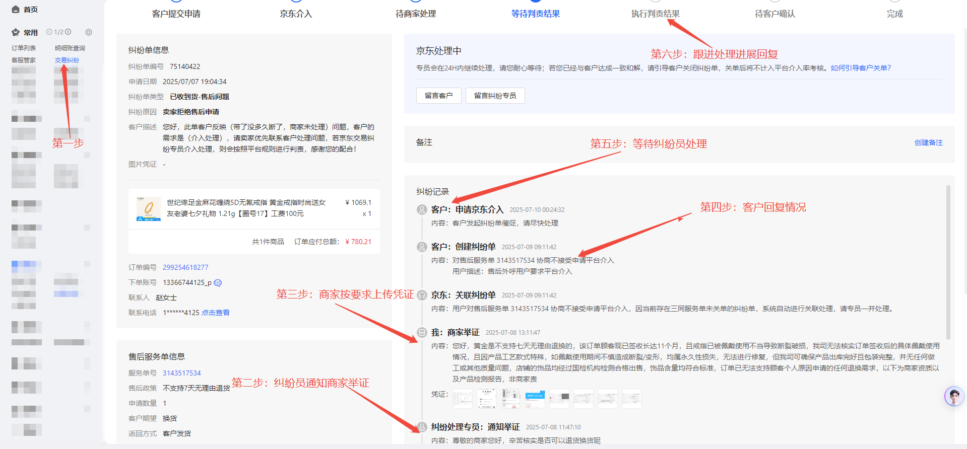Open the 如何引导客户关单 help link
The width and height of the screenshot is (967, 449).
(x=861, y=68)
